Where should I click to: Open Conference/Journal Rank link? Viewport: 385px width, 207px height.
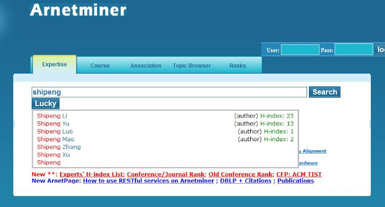coord(166,174)
